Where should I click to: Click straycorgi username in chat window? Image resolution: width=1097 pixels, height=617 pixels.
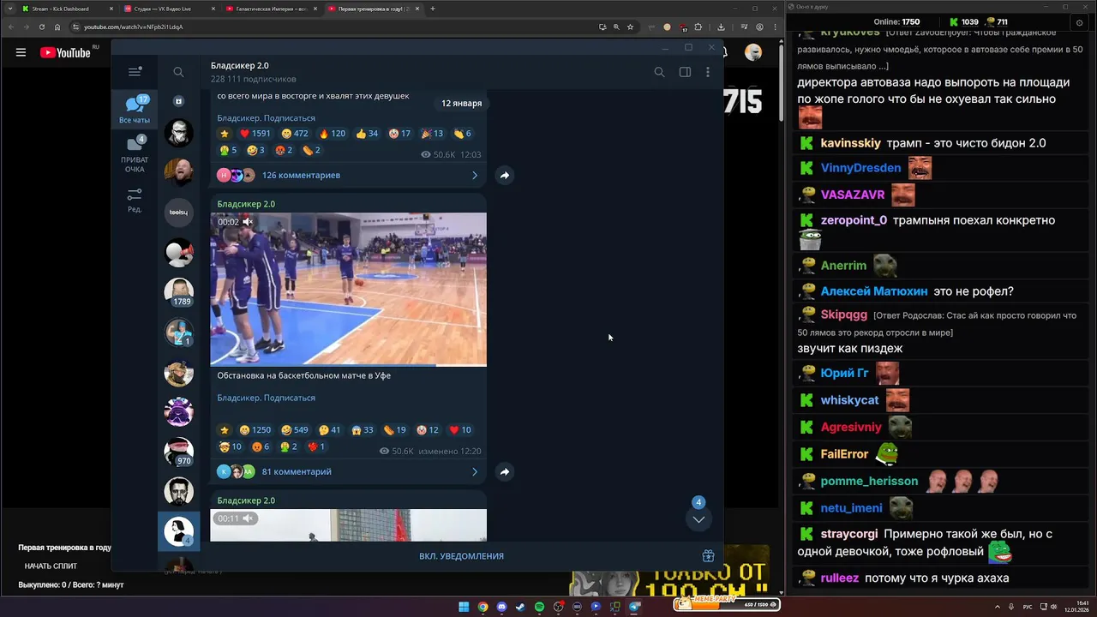pyautogui.click(x=849, y=534)
